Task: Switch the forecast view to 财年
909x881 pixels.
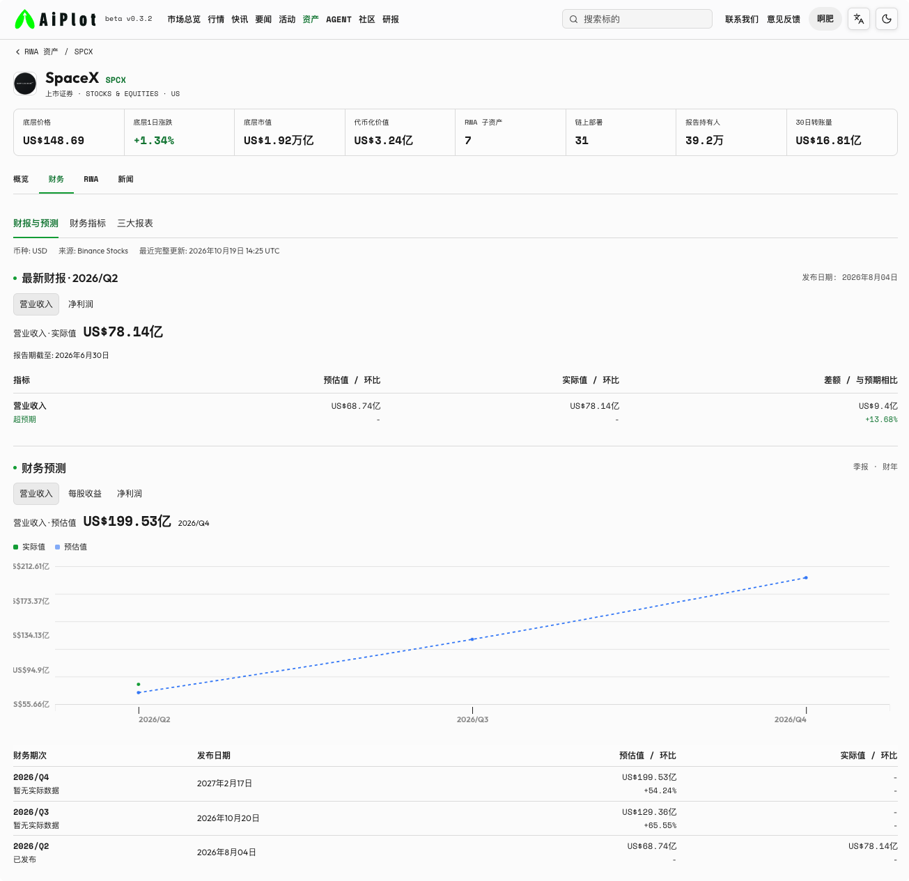Action: pos(890,467)
